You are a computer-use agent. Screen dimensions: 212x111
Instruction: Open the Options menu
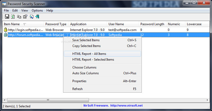coord(37,10)
